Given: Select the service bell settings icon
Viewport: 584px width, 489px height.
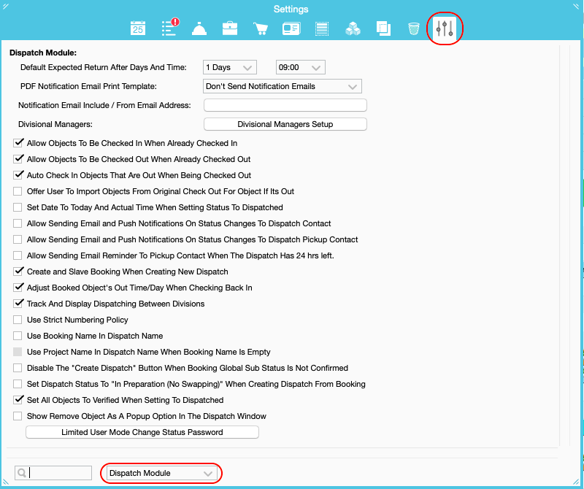Looking at the screenshot, I should tap(199, 26).
